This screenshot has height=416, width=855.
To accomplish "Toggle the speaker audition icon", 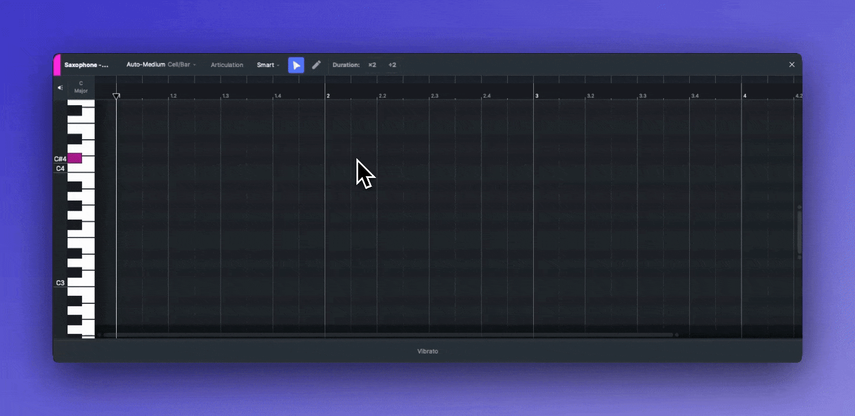I will tap(60, 88).
